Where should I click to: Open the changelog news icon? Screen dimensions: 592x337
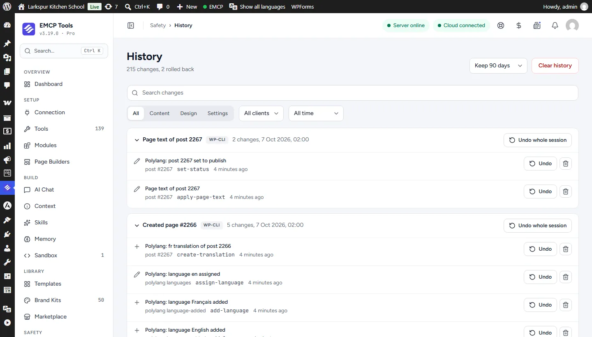click(x=537, y=25)
